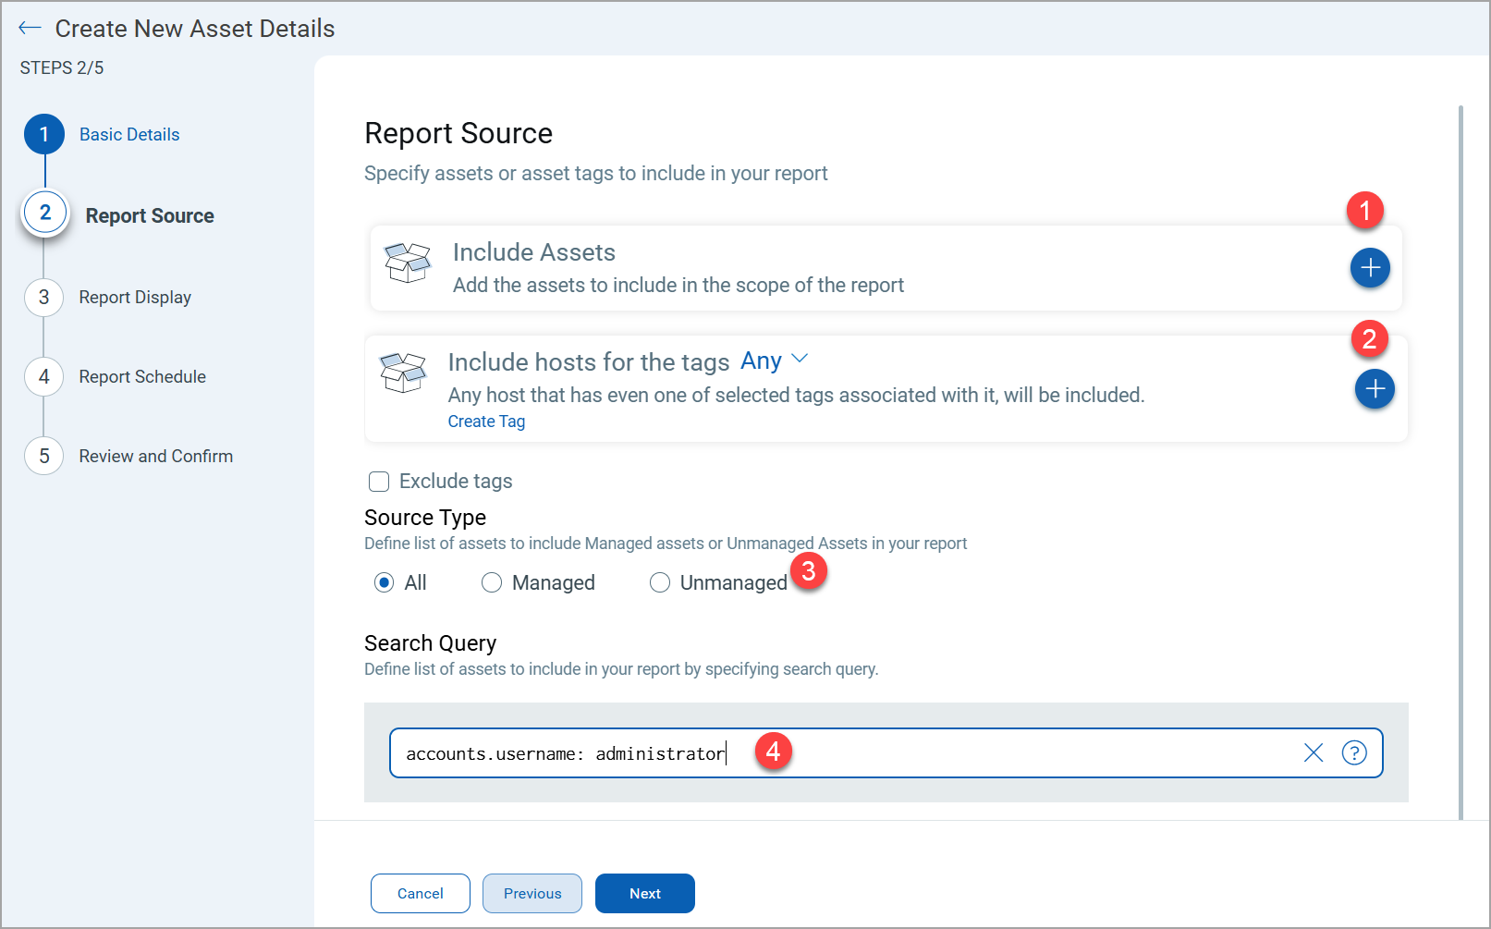Jump to the Report Schedule step
Screen dimensions: 1491x929
(x=142, y=377)
